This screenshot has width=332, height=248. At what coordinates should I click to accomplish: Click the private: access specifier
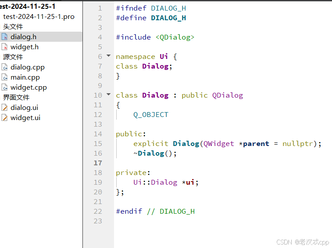[133, 173]
